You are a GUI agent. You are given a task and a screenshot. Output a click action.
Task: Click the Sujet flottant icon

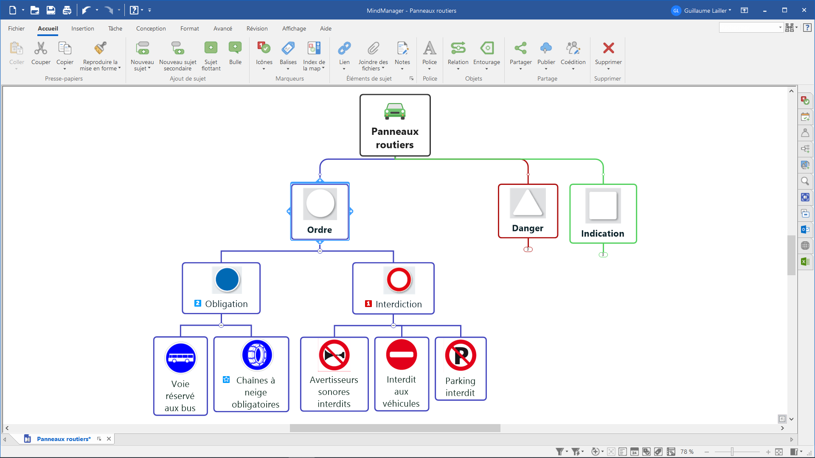pos(211,48)
